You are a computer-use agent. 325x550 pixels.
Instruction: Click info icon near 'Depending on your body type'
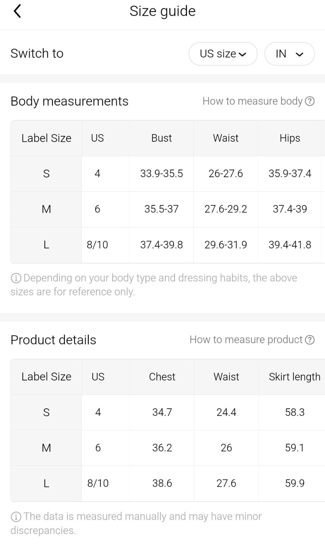point(16,278)
